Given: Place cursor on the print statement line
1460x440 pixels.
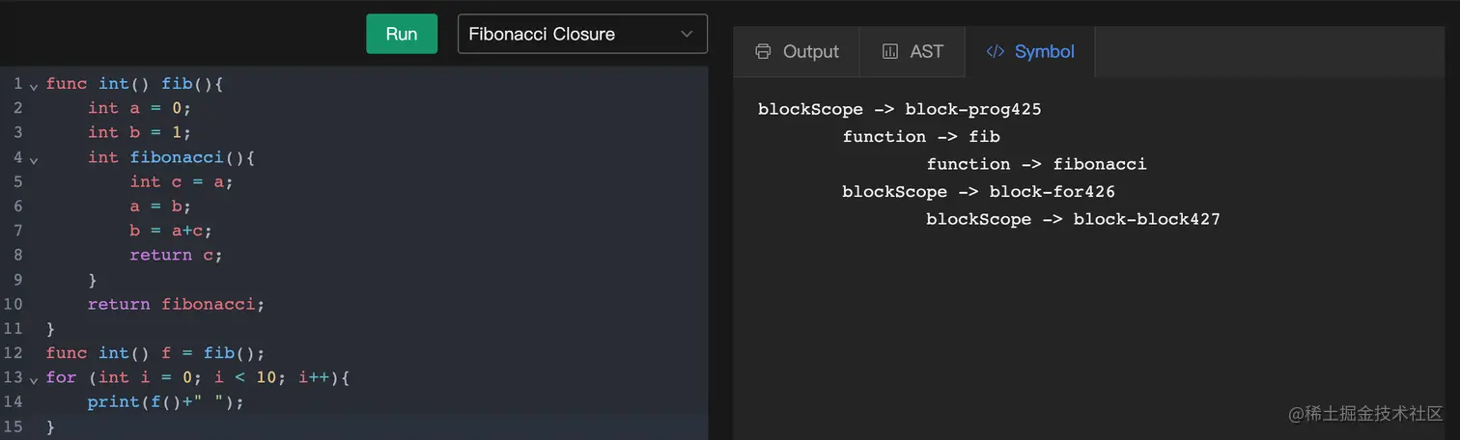Looking at the screenshot, I should [x=165, y=402].
